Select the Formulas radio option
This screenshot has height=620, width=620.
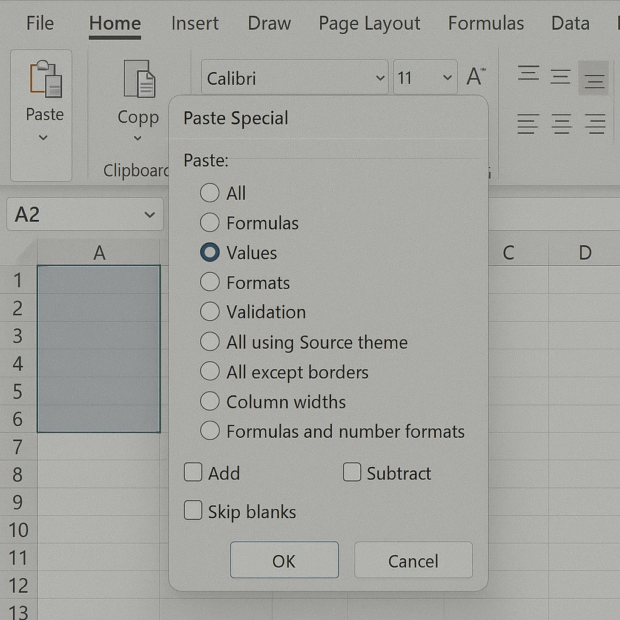(x=209, y=223)
